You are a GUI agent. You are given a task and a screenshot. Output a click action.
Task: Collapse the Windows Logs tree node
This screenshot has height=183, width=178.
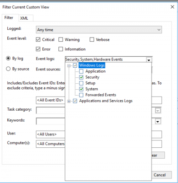coord(69,66)
